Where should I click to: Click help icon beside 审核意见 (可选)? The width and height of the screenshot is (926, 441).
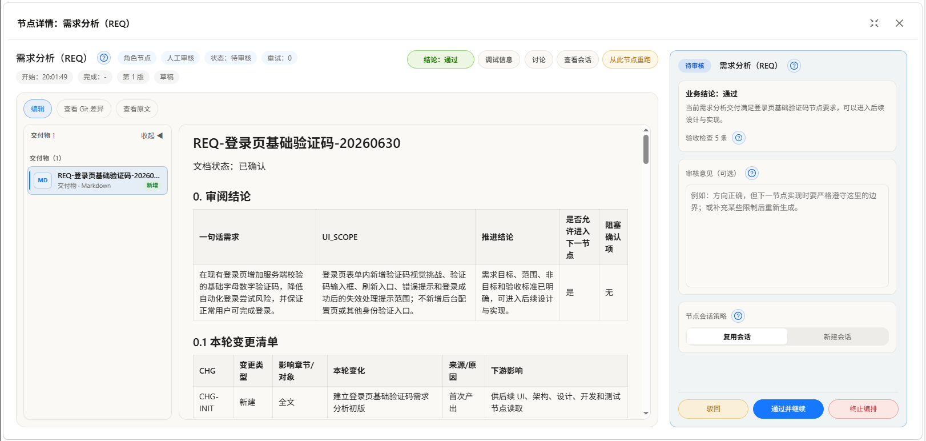pyautogui.click(x=752, y=173)
